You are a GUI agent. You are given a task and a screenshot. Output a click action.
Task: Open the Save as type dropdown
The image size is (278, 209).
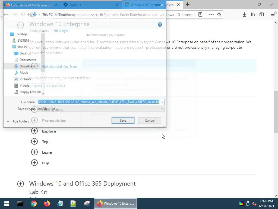click(101, 109)
